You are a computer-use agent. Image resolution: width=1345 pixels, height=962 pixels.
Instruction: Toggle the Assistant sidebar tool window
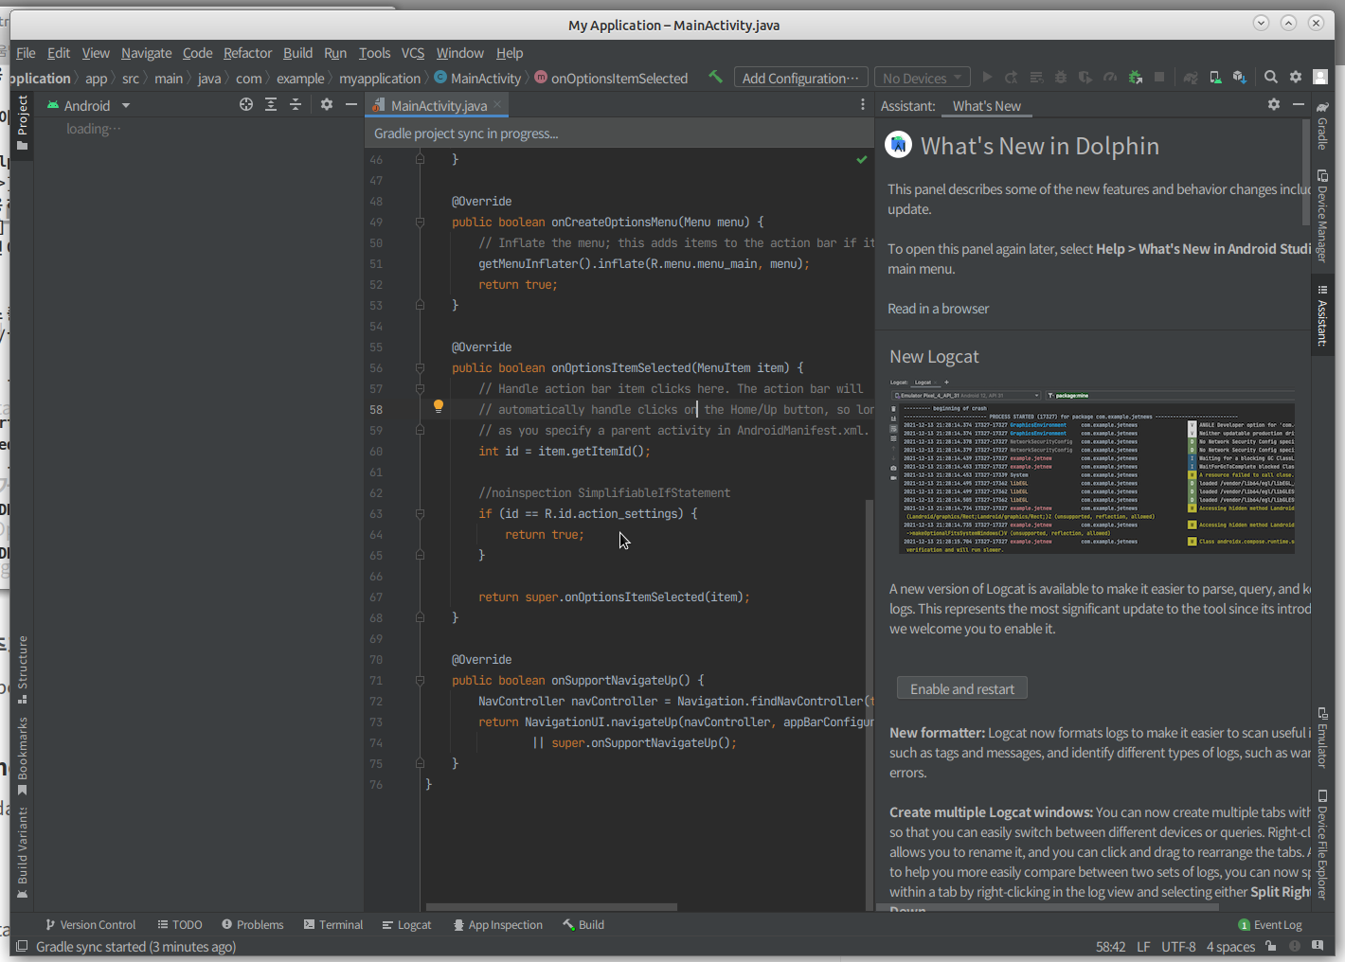tap(1322, 315)
